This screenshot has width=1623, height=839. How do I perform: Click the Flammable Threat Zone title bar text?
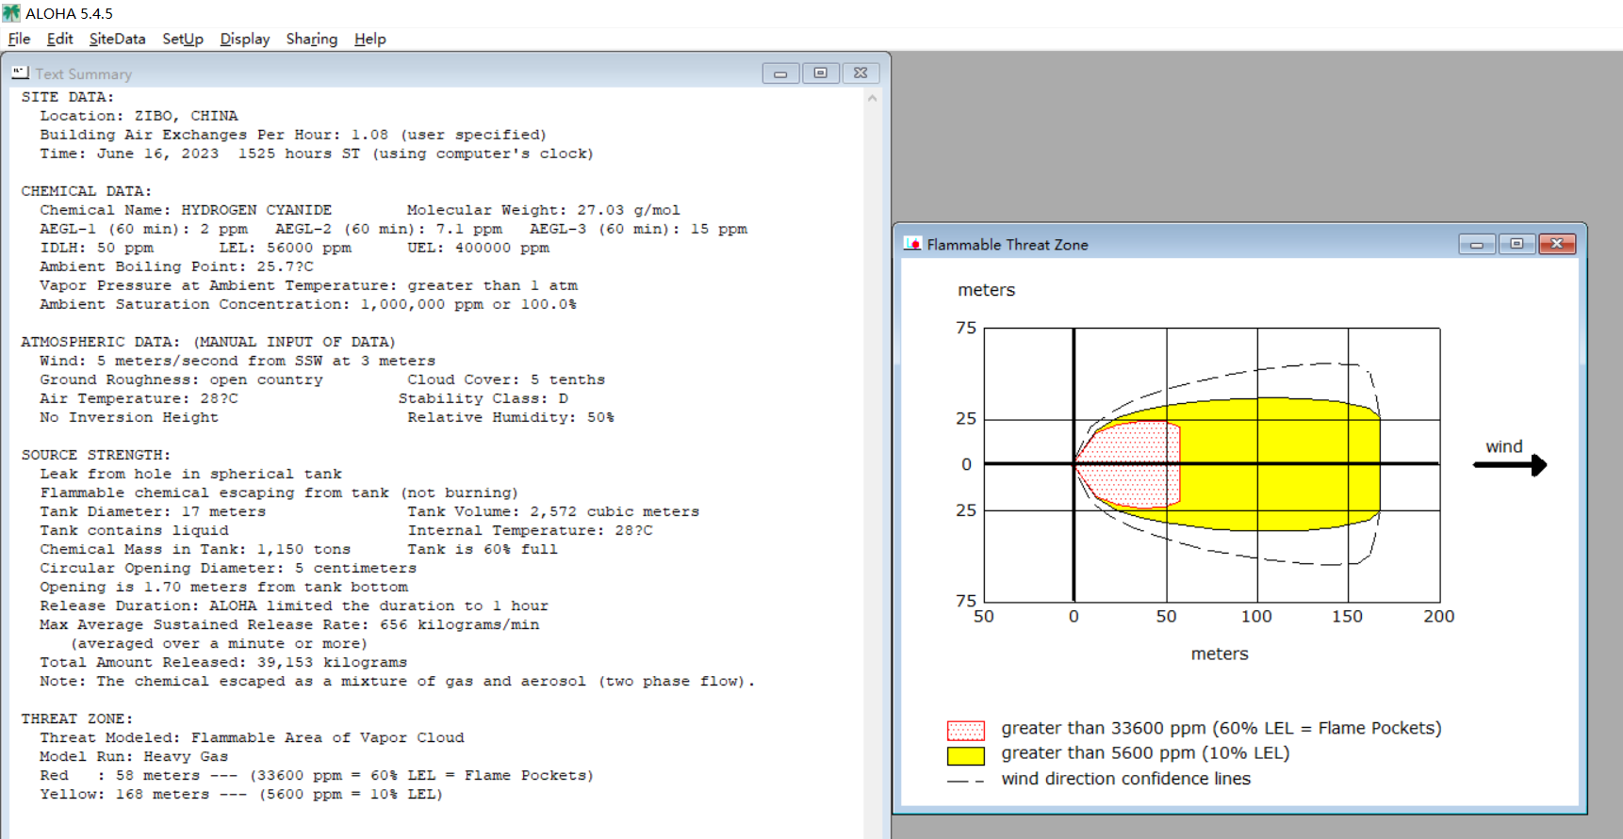click(1008, 245)
